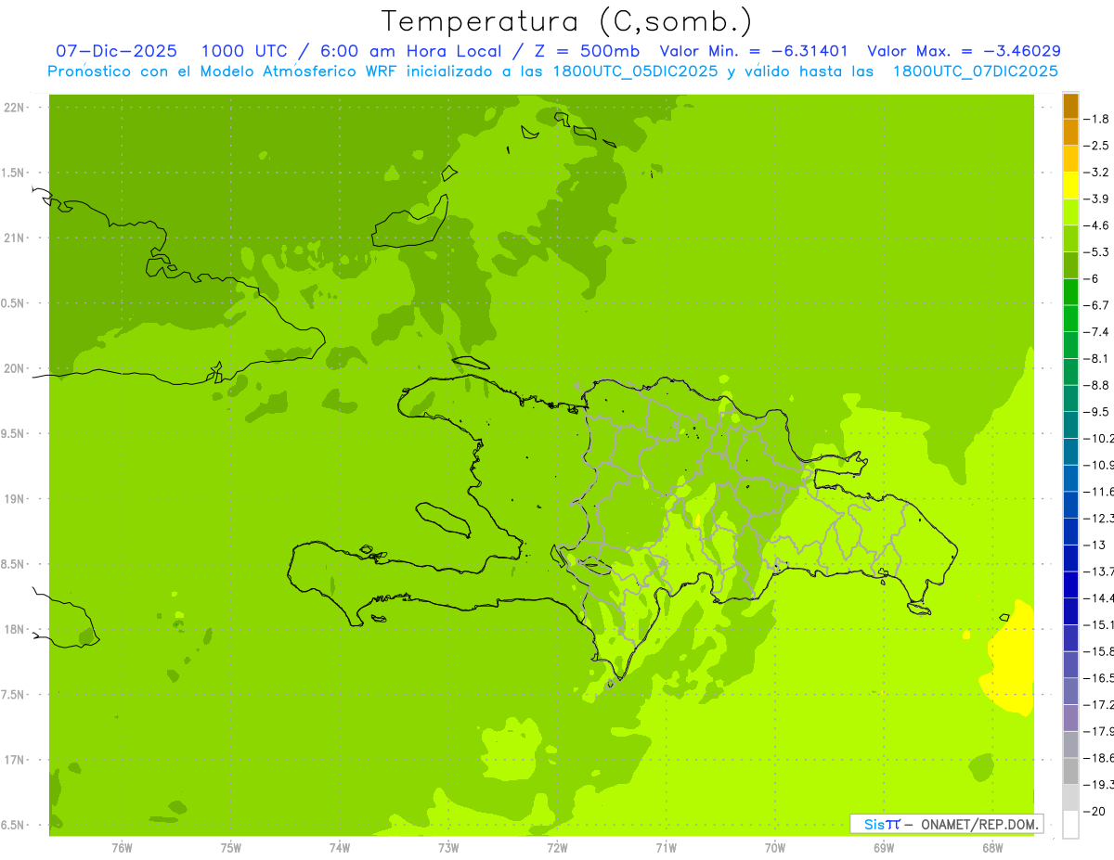Screen dimensions: 1114x860
Task: Click the '-8.8' colorbar label
Action: point(1098,385)
